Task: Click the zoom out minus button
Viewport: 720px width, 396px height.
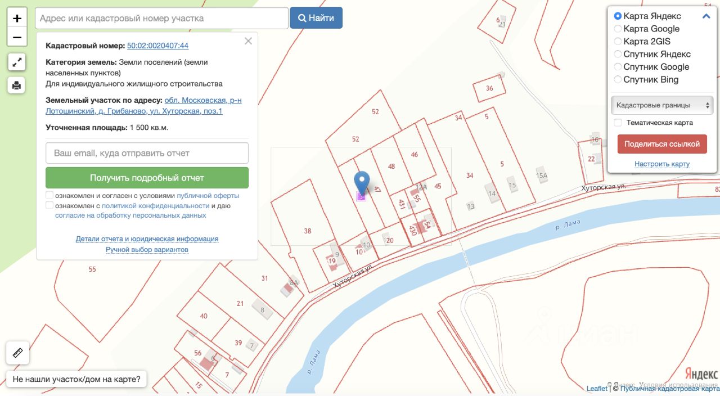Action: point(17,38)
